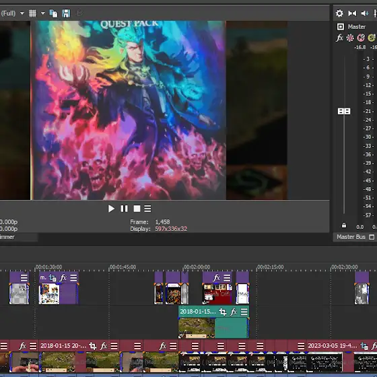Click the Display value 597x336x32
Viewport: 377px width, 377px height.
click(171, 229)
